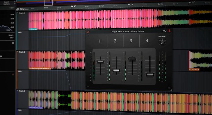Click the Bar 97 timeline marker
This screenshot has width=212, height=115.
pos(73,6)
